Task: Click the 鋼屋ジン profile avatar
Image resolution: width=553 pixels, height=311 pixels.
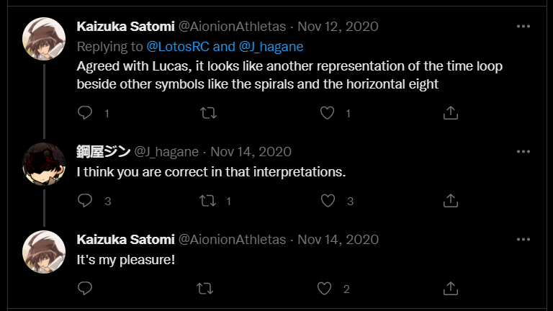Action: pyautogui.click(x=45, y=163)
